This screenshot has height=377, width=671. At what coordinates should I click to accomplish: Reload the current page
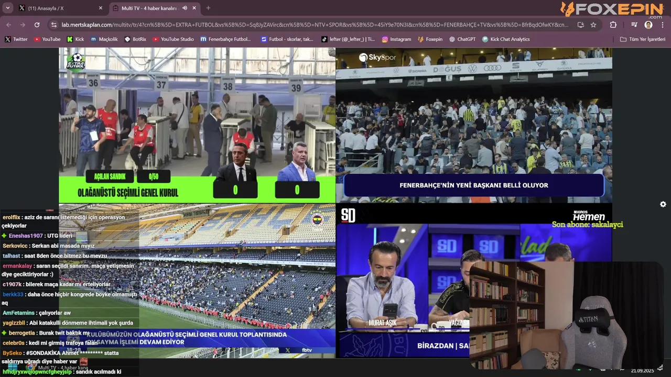37,25
